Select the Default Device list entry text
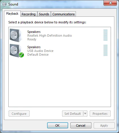Viewport: 119px width, 133px height. tap(38, 55)
